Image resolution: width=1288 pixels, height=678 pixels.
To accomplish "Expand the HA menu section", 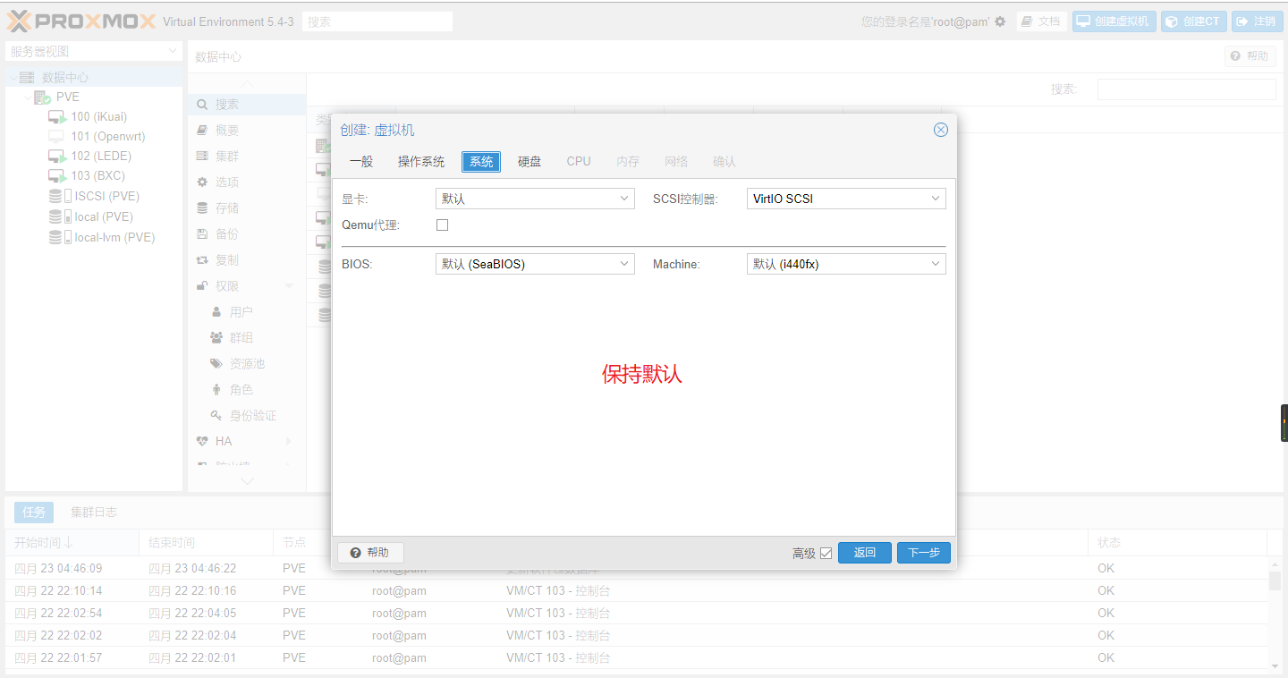I will (289, 442).
